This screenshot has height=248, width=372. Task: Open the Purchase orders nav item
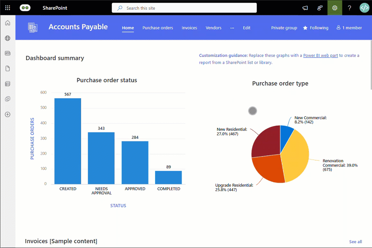[x=158, y=28]
